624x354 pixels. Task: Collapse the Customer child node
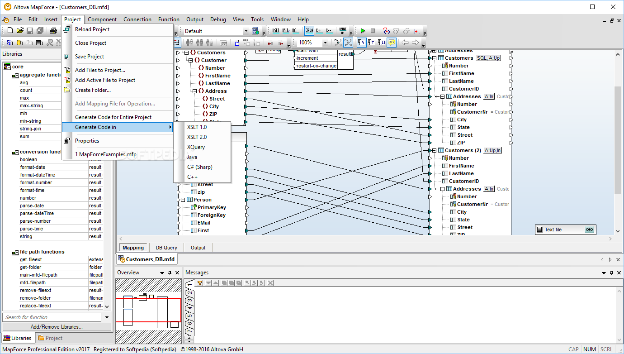[190, 60]
